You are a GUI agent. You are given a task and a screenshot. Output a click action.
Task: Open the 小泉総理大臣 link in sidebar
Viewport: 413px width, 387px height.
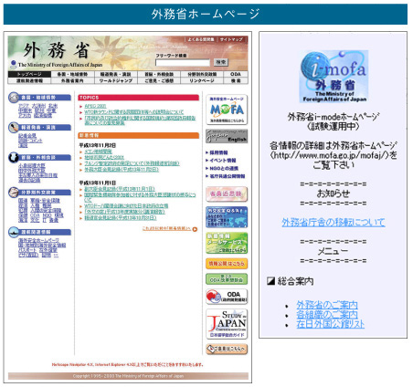[x=31, y=165]
